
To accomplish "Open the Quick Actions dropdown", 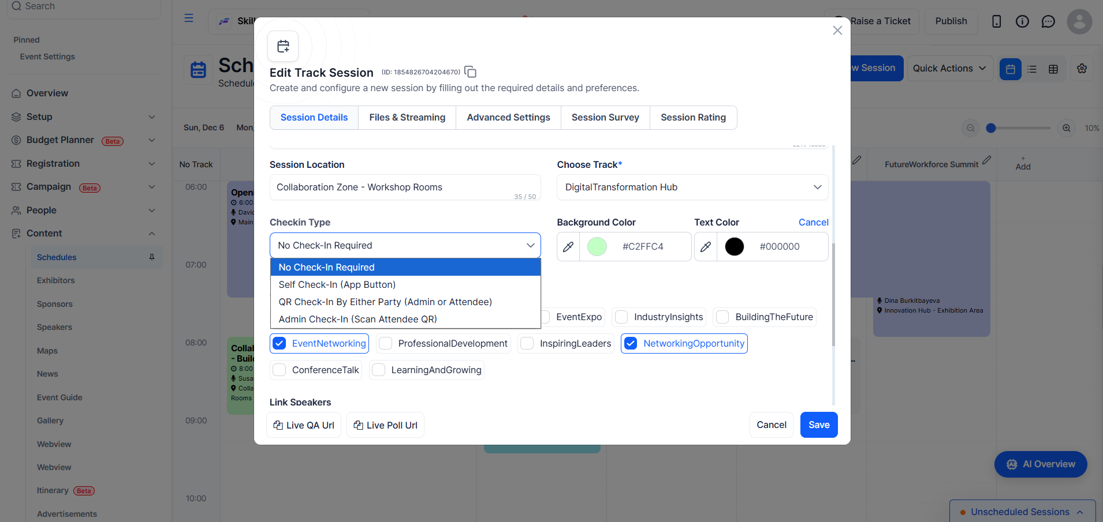I will pos(950,69).
